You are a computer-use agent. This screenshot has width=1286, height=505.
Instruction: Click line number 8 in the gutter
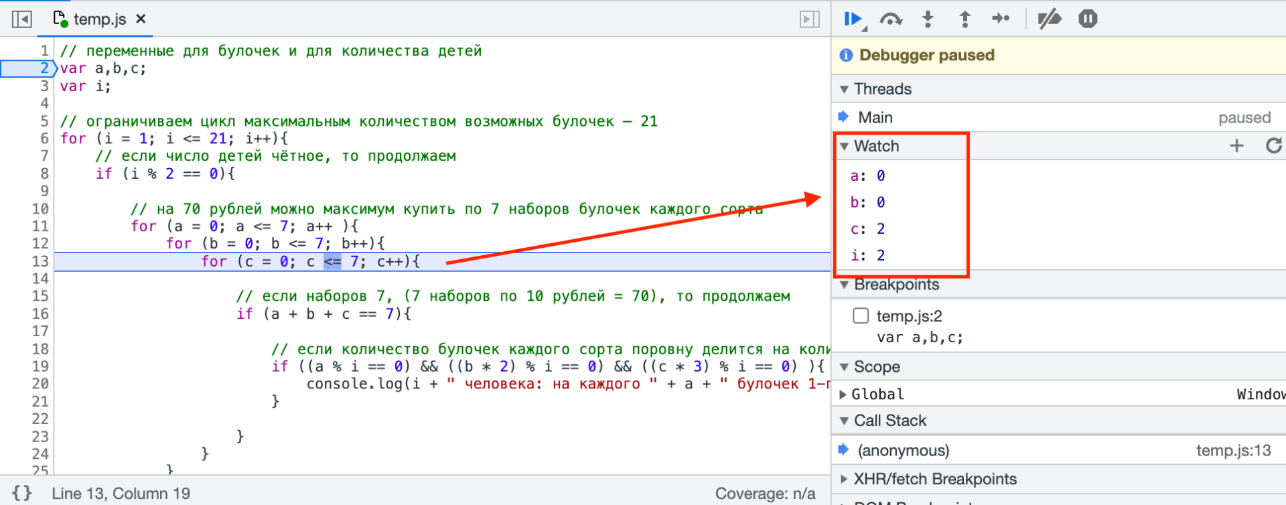(x=44, y=173)
